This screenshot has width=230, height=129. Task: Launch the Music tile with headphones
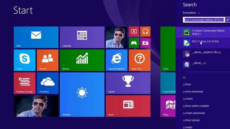[145, 32]
